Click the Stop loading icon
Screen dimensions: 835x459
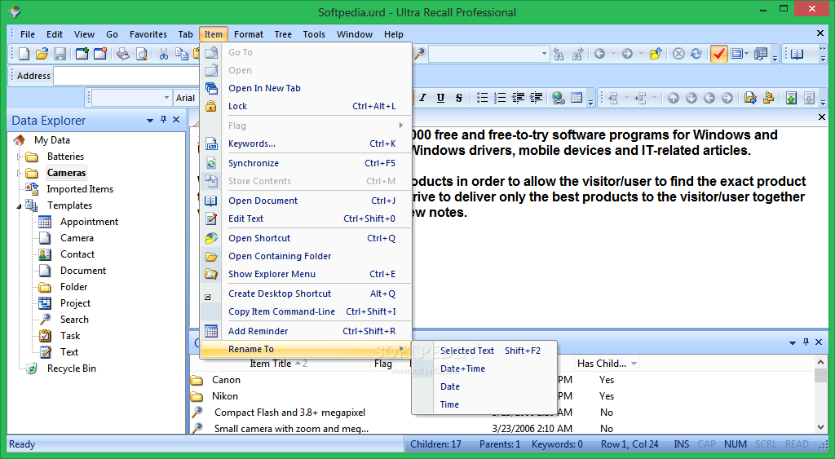point(678,54)
